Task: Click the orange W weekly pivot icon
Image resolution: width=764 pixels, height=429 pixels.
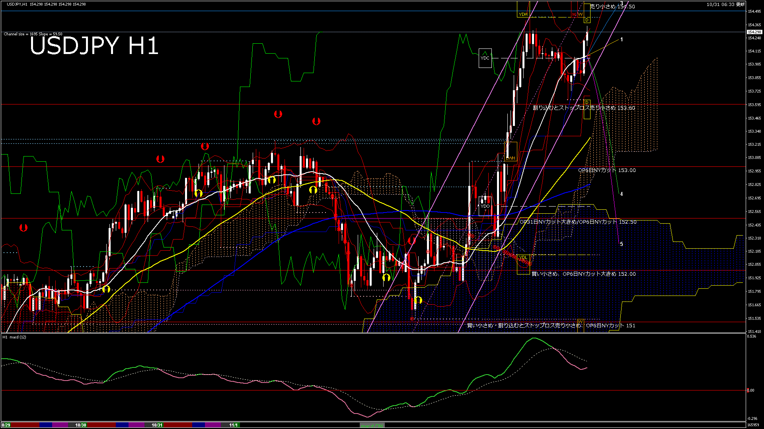Action: click(x=581, y=14)
